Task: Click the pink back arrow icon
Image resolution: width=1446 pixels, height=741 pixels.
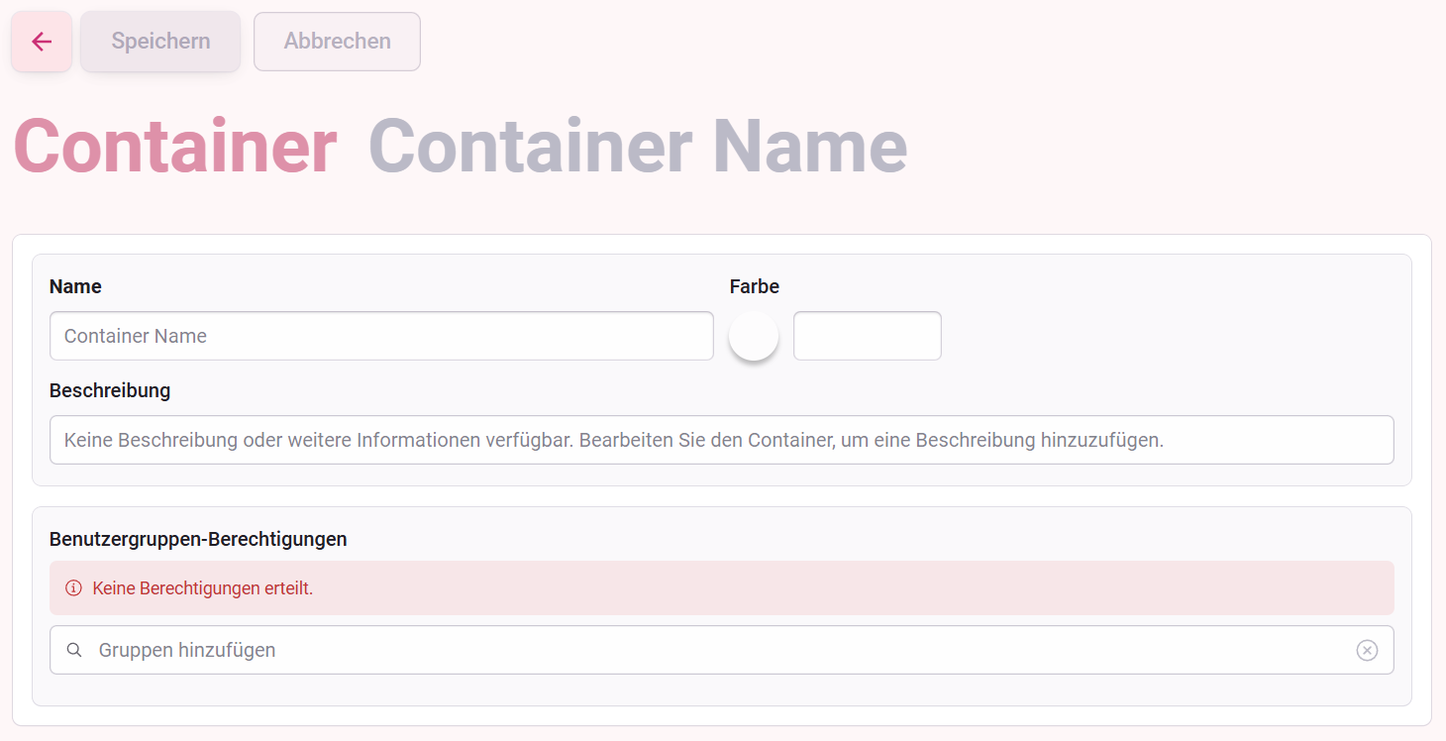Action: pyautogui.click(x=41, y=41)
